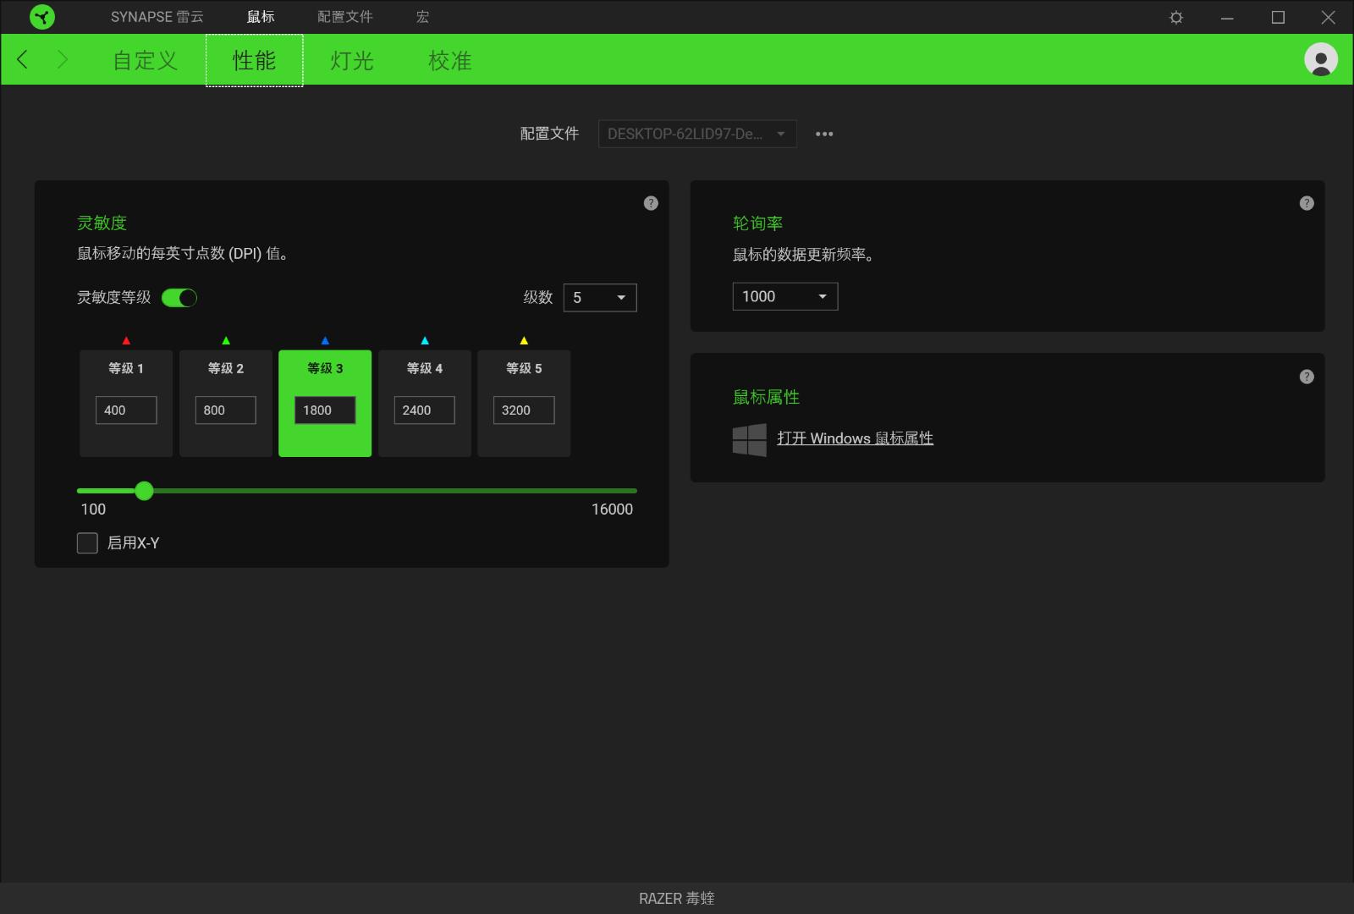The height and width of the screenshot is (914, 1354).
Task: Switch to the 灯光 tab
Action: click(x=352, y=61)
